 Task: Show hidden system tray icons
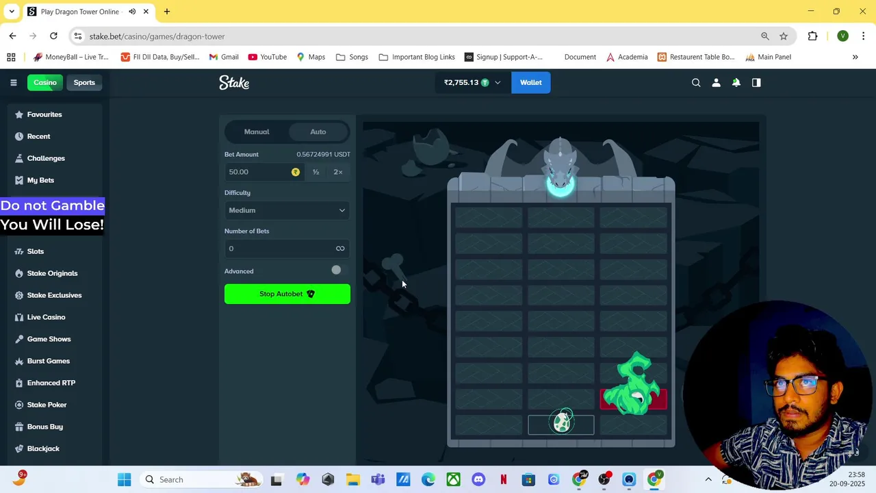coord(708,479)
